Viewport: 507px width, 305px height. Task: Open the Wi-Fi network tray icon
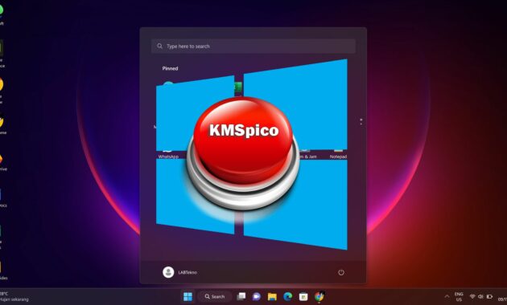(x=472, y=297)
